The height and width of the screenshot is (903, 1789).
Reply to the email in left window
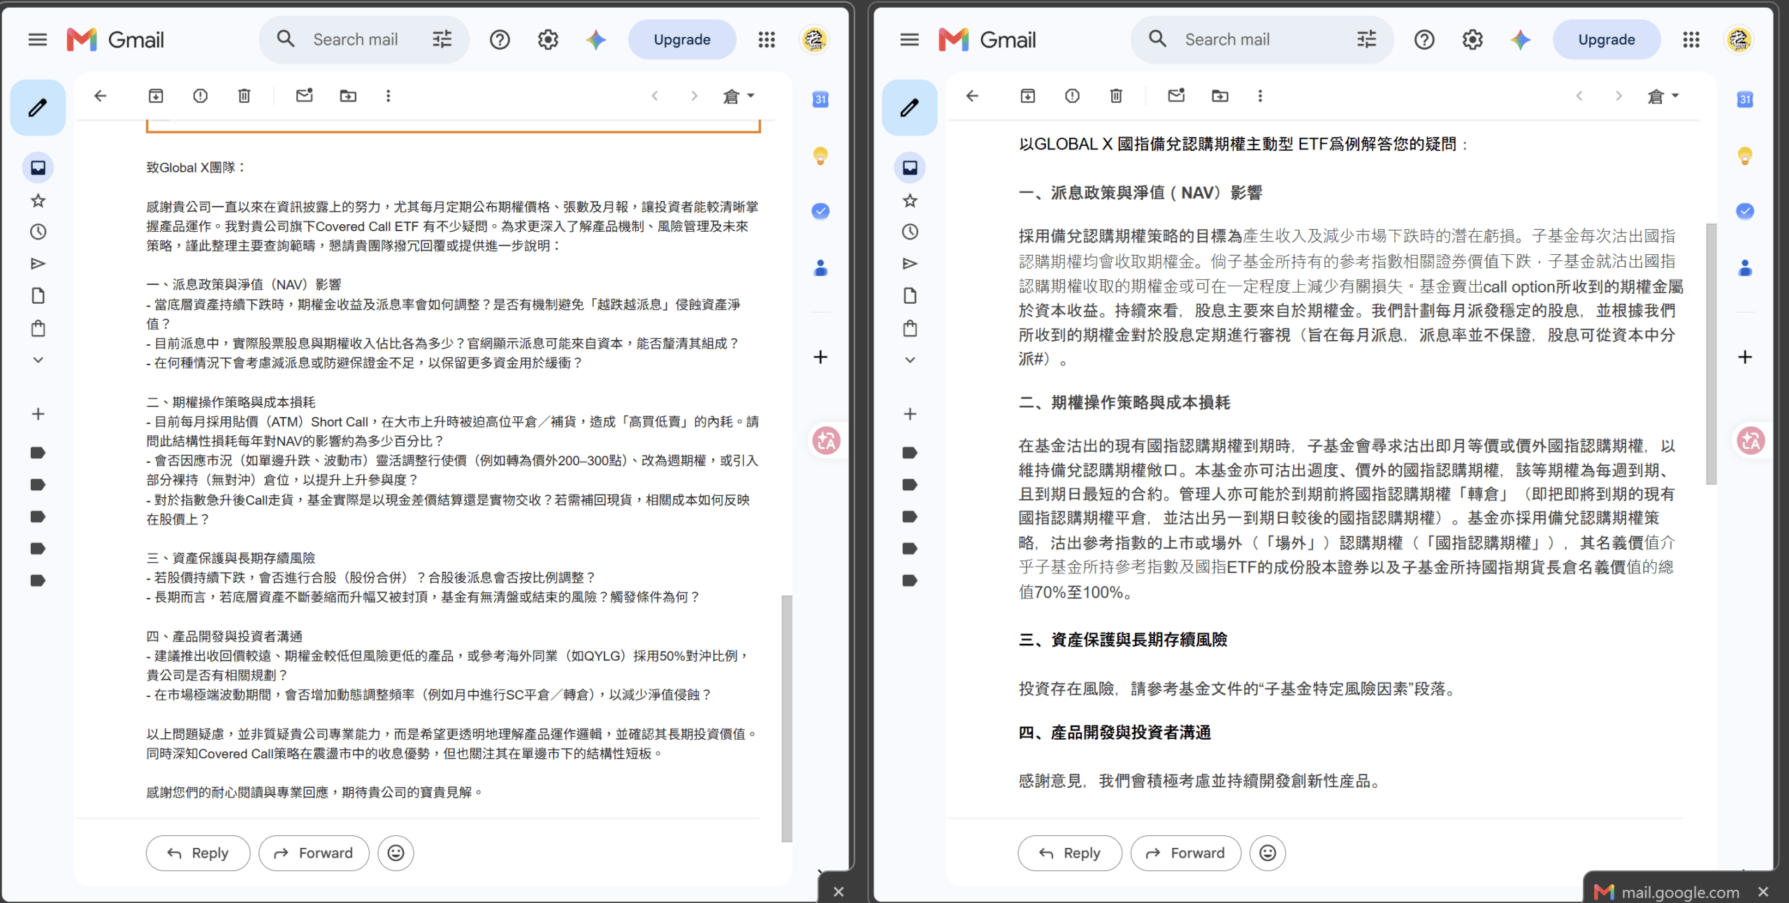[198, 853]
